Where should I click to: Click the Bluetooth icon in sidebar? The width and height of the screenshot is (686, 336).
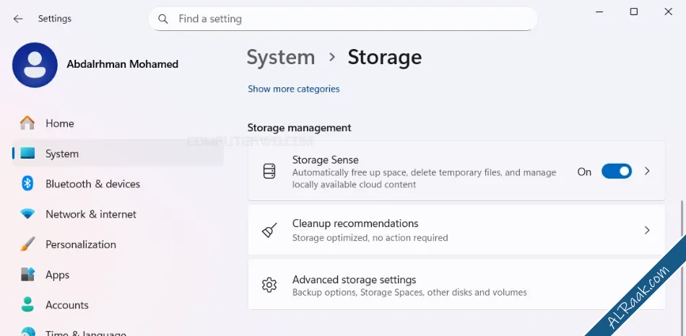pyautogui.click(x=27, y=184)
